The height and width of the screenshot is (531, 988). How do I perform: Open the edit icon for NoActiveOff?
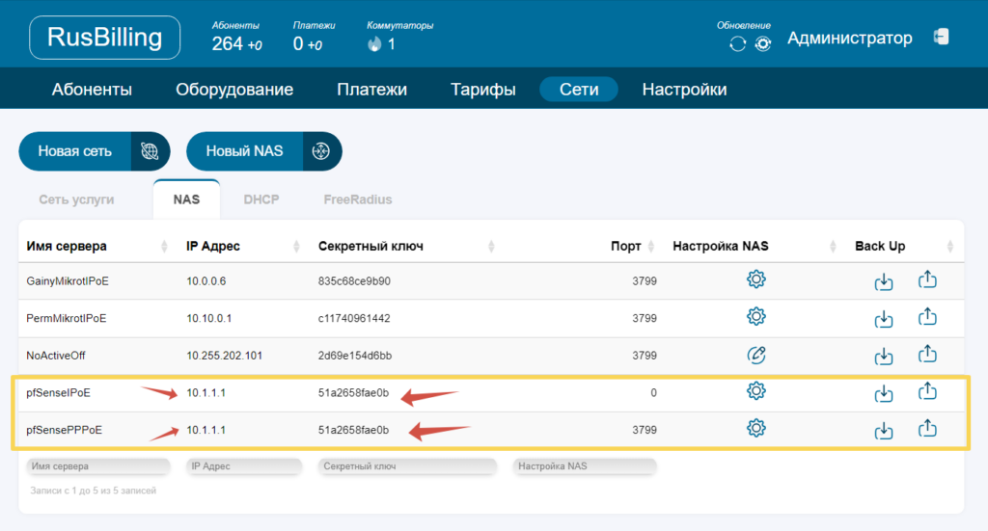click(x=756, y=354)
